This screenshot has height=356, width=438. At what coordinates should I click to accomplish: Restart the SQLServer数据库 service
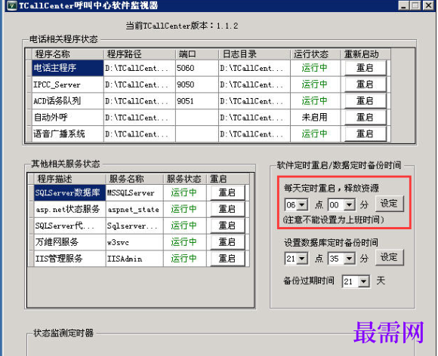[227, 193]
